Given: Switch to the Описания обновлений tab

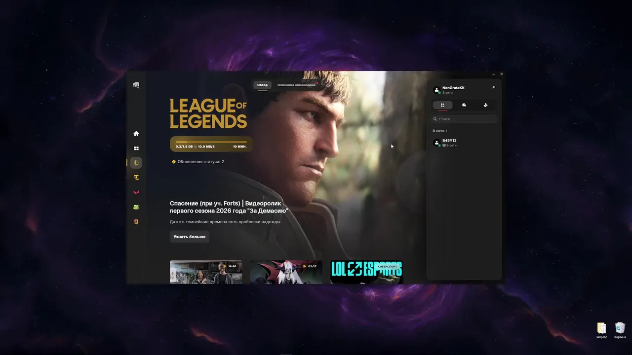Looking at the screenshot, I should (296, 85).
